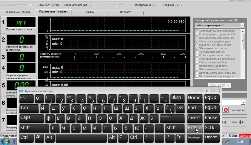
Task: Click the throttle position value display
Action: [x=21, y=40]
